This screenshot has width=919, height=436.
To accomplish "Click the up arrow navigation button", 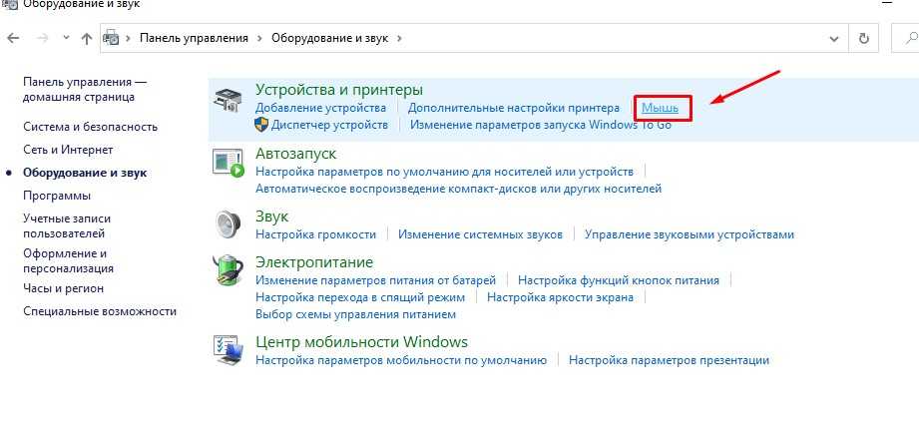I will point(87,38).
